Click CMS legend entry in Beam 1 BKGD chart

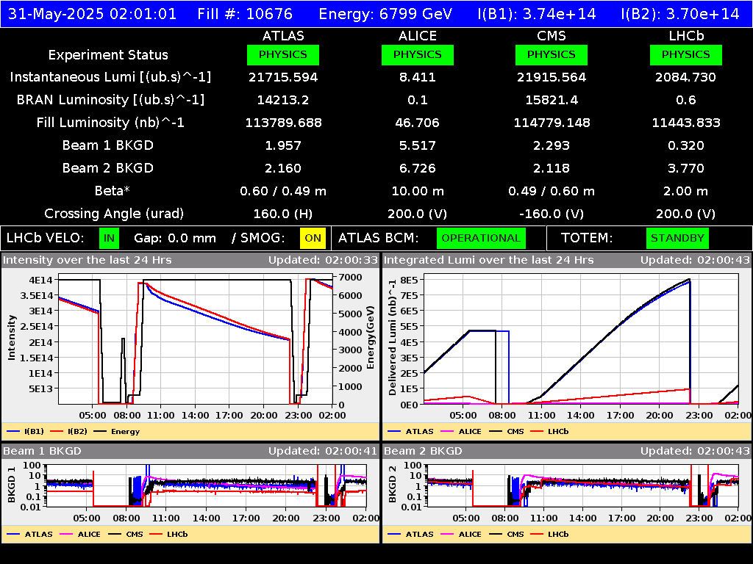tap(125, 534)
